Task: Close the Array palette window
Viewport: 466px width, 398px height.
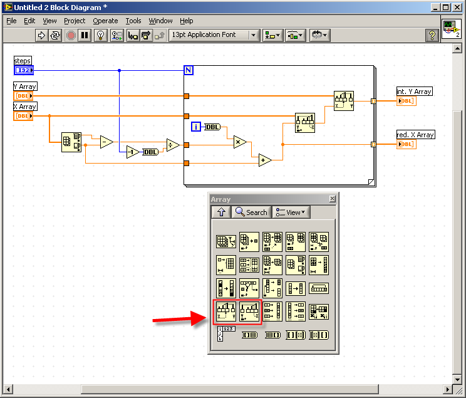Action: [x=332, y=199]
